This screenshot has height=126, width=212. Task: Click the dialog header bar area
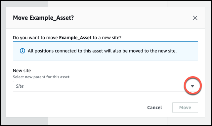(106, 18)
